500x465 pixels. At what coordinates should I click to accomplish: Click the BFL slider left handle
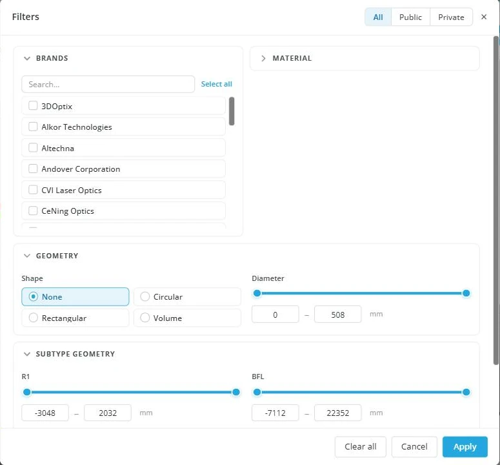point(257,392)
